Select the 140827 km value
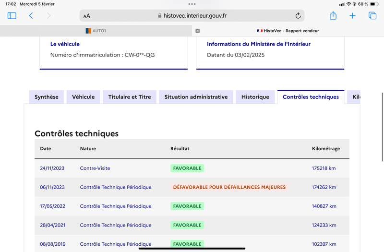This screenshot has width=384, height=252. click(x=324, y=206)
